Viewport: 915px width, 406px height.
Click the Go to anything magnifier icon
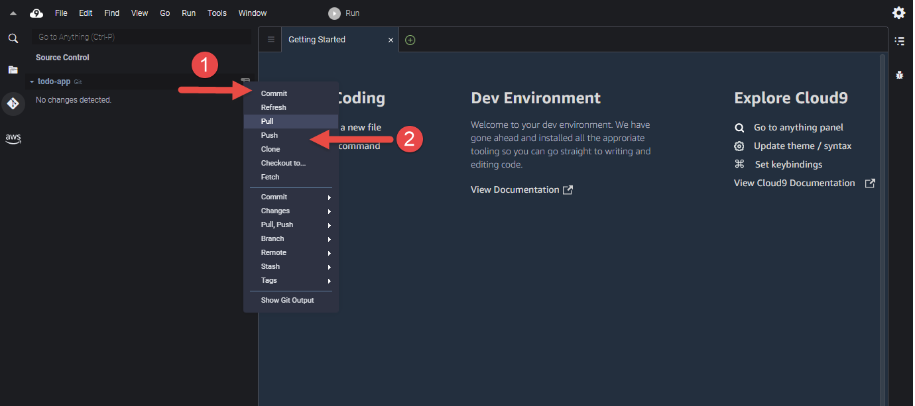tap(739, 128)
